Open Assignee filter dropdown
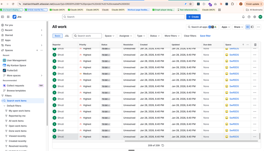 tap(126, 36)
